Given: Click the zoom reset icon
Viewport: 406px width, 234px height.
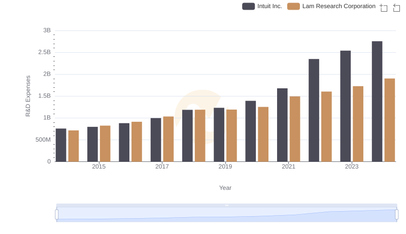Looking at the screenshot, I should [396, 8].
